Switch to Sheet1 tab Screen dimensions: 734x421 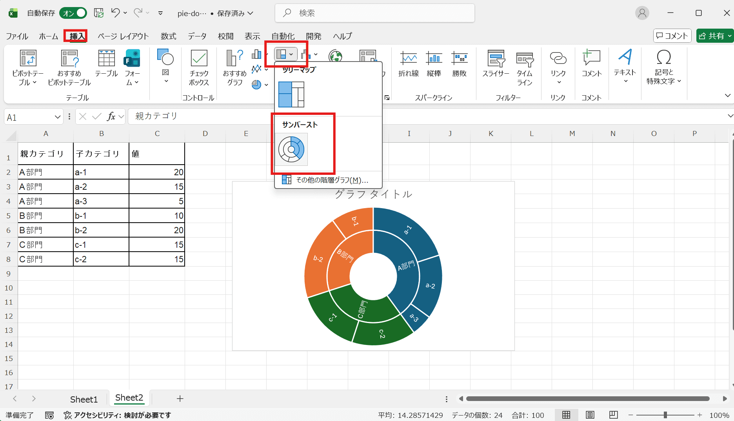click(84, 399)
